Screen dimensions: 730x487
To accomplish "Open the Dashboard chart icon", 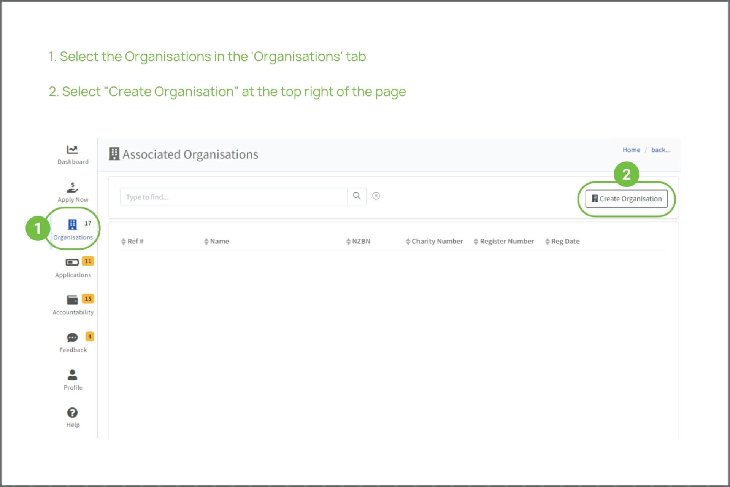I will pyautogui.click(x=72, y=150).
